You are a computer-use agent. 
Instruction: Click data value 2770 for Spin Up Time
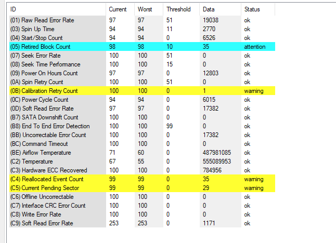coord(209,29)
